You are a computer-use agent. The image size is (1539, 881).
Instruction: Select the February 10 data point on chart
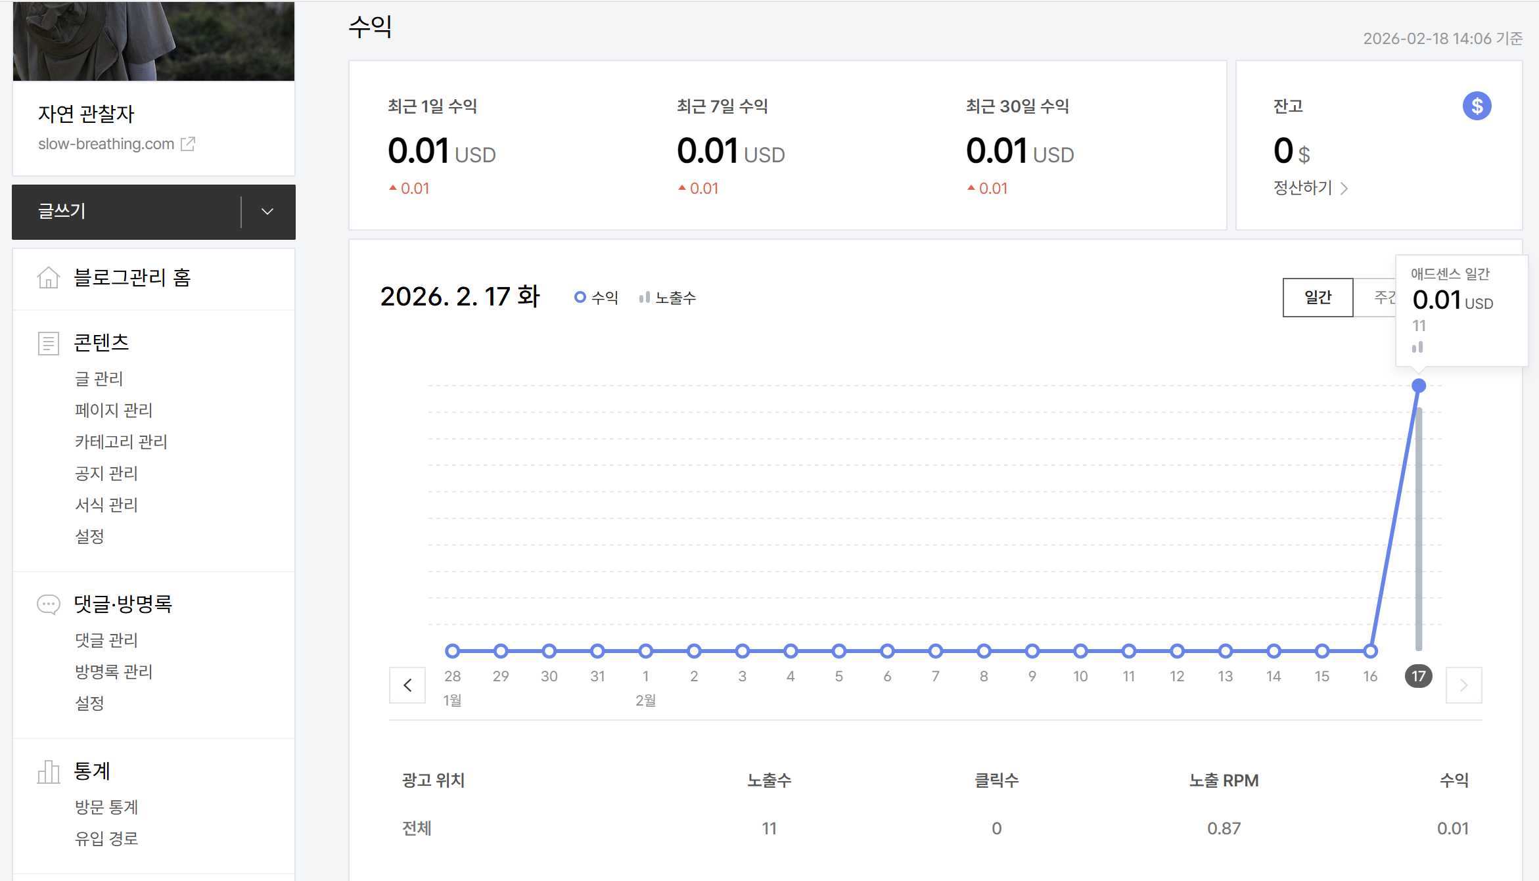click(1080, 651)
